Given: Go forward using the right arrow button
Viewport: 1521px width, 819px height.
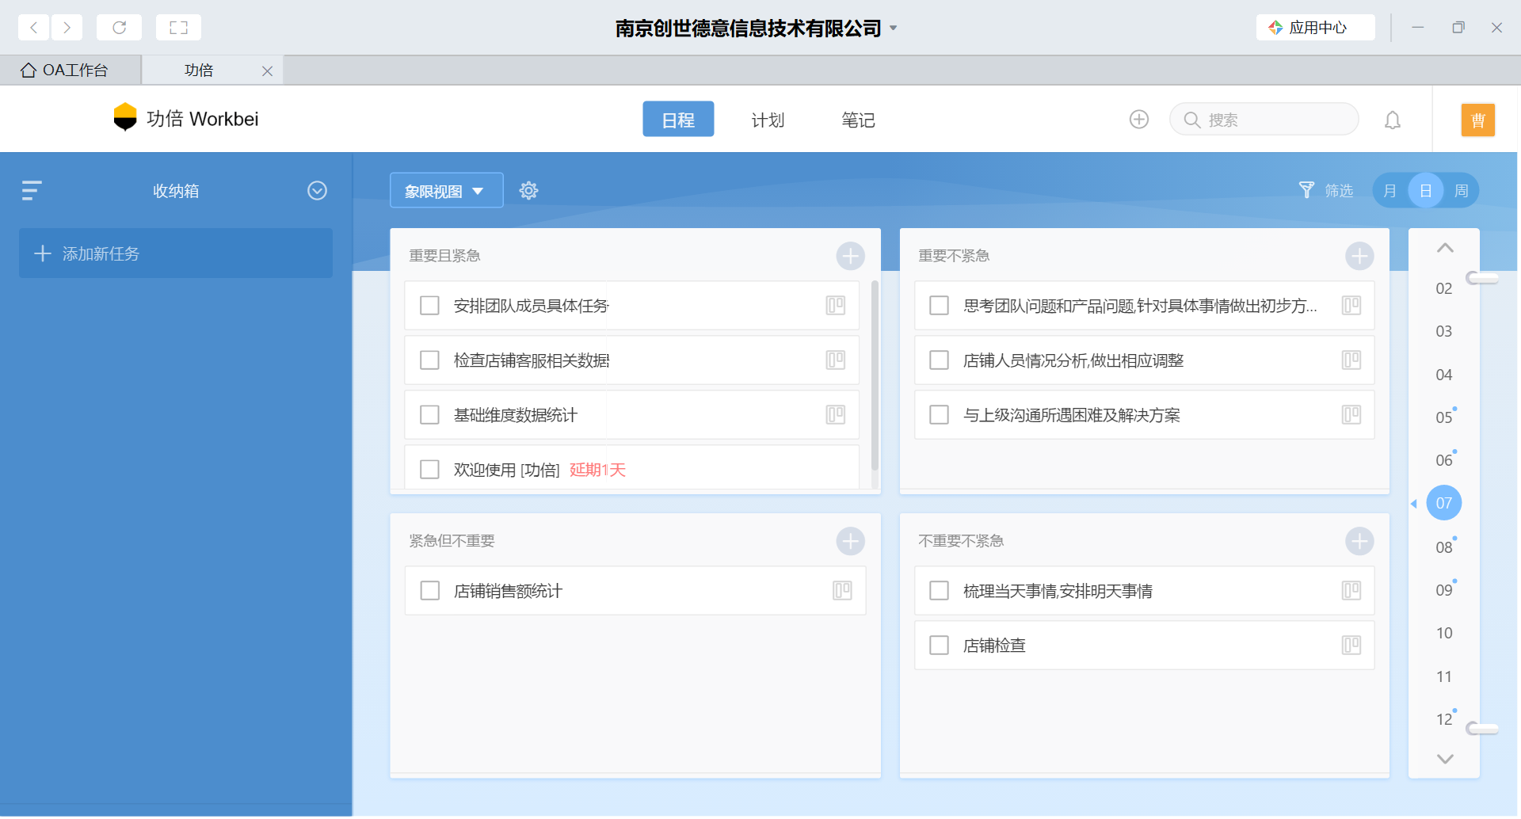Looking at the screenshot, I should pyautogui.click(x=67, y=28).
